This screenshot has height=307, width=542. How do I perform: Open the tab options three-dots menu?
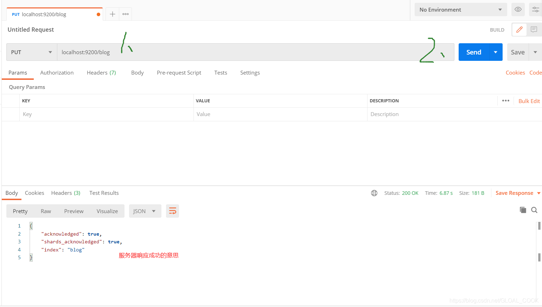coord(126,14)
